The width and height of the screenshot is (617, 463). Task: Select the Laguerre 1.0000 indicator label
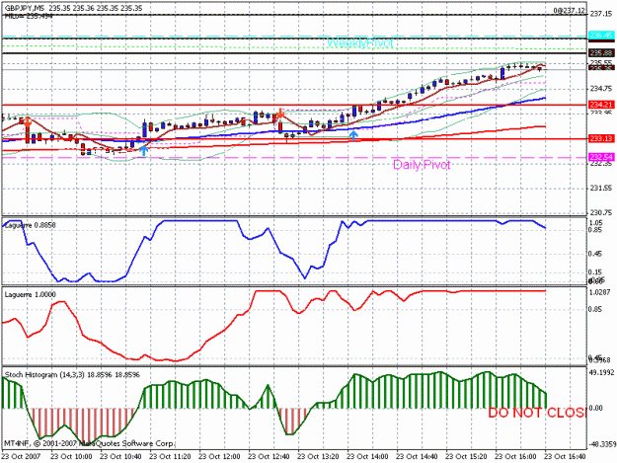tap(30, 294)
